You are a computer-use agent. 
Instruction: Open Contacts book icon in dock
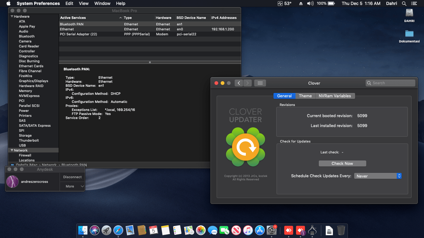[142, 230]
